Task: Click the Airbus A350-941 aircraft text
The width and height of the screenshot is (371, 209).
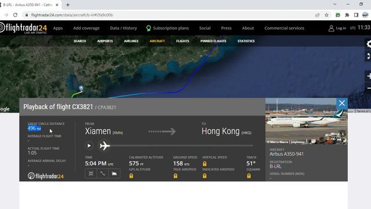Action: 286,154
